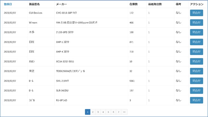
Task: Select the Z-220-8FD コネクタ cell
Action: (x=65, y=32)
